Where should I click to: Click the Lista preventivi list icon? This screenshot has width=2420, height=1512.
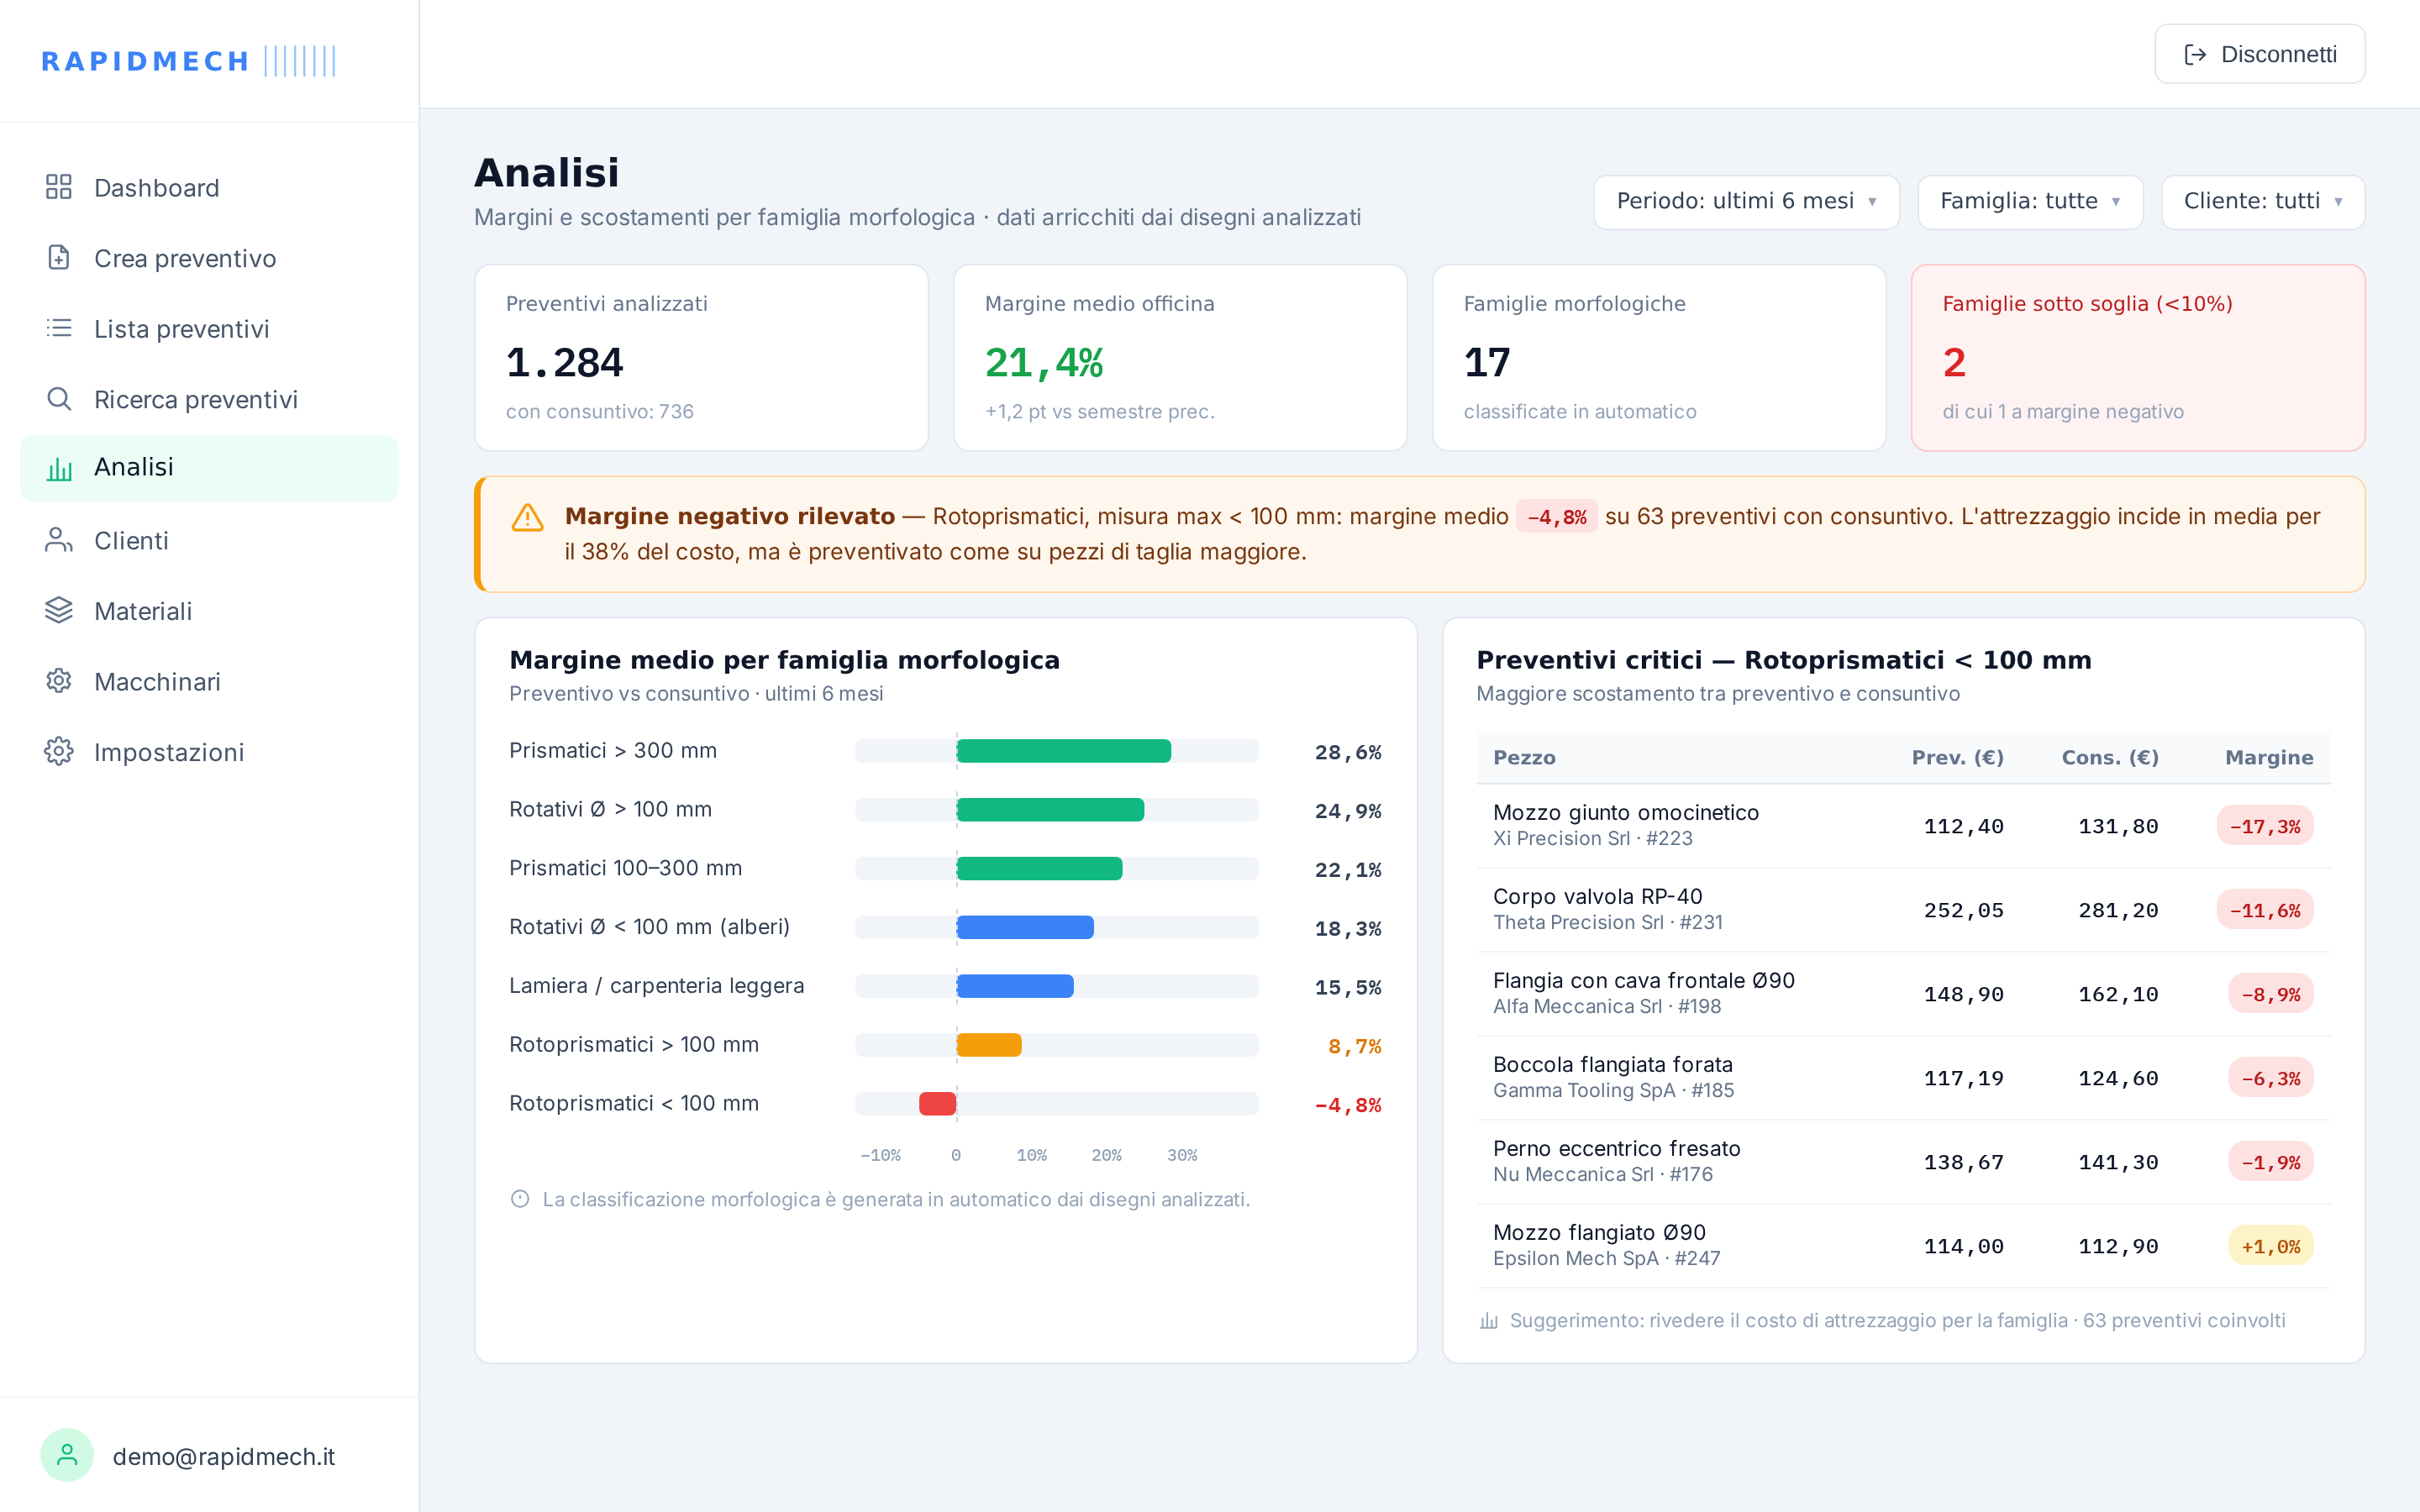coord(59,328)
